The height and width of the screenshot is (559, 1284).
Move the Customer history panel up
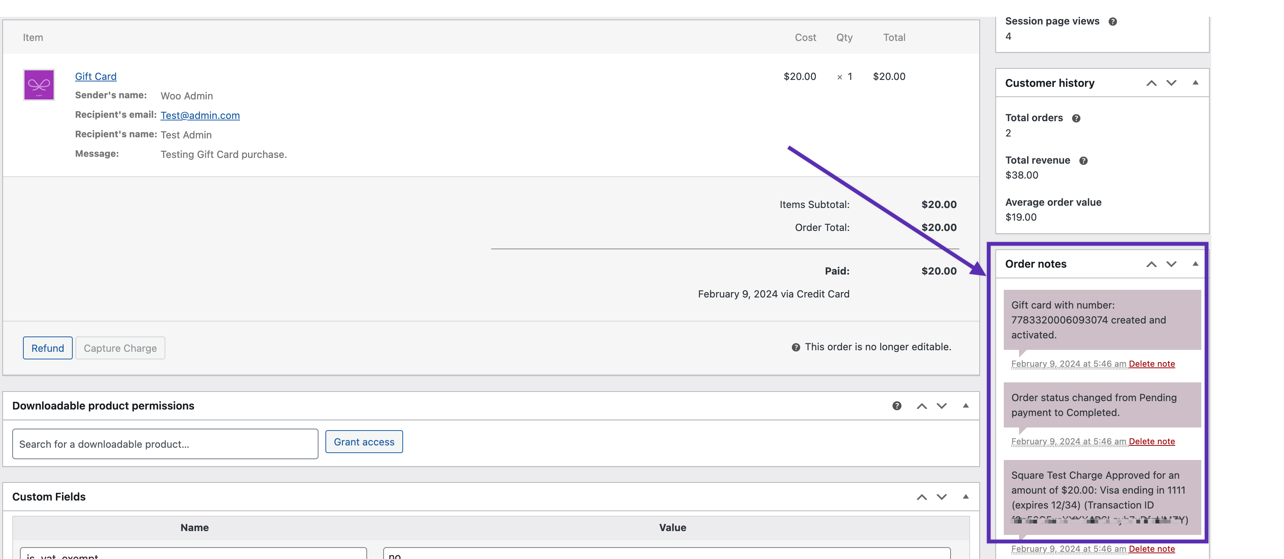point(1152,83)
